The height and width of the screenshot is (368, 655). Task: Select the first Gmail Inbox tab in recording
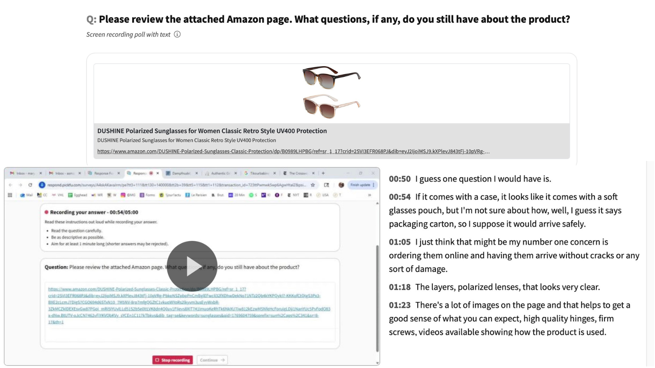[25, 173]
